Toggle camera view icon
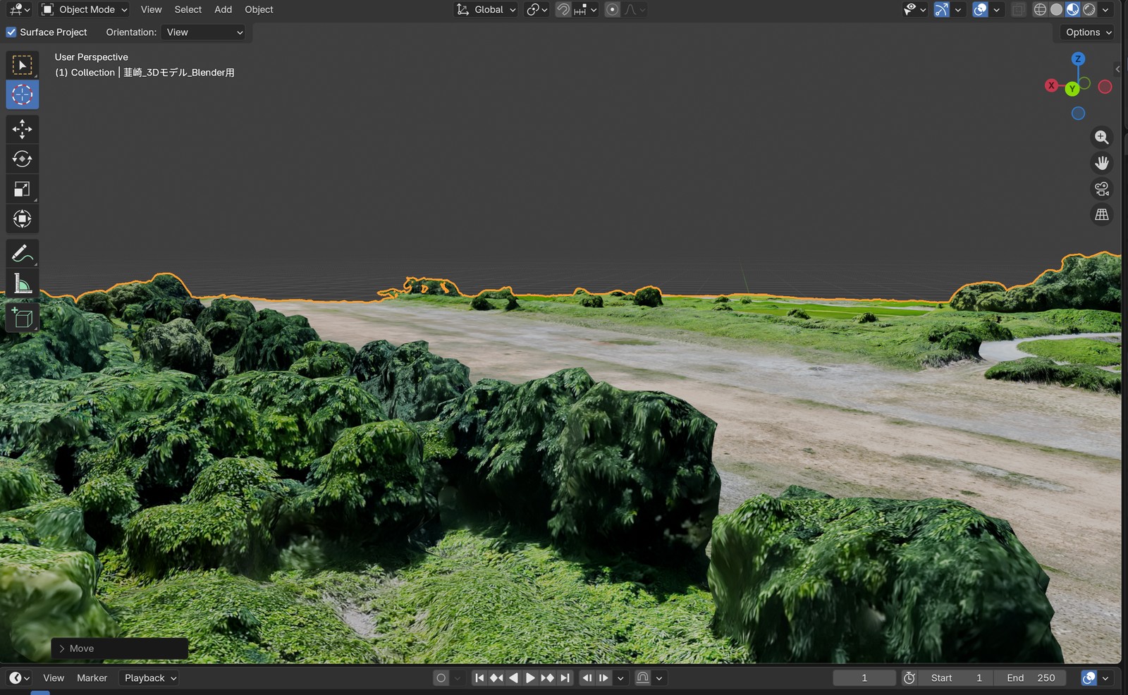Image resolution: width=1128 pixels, height=695 pixels. (x=1102, y=189)
